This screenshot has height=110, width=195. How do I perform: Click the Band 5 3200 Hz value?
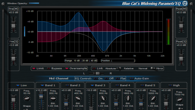(x=153, y=93)
